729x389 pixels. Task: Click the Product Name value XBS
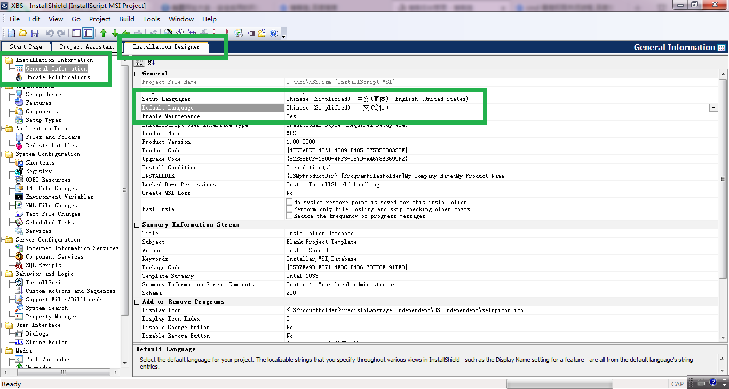[x=291, y=133]
